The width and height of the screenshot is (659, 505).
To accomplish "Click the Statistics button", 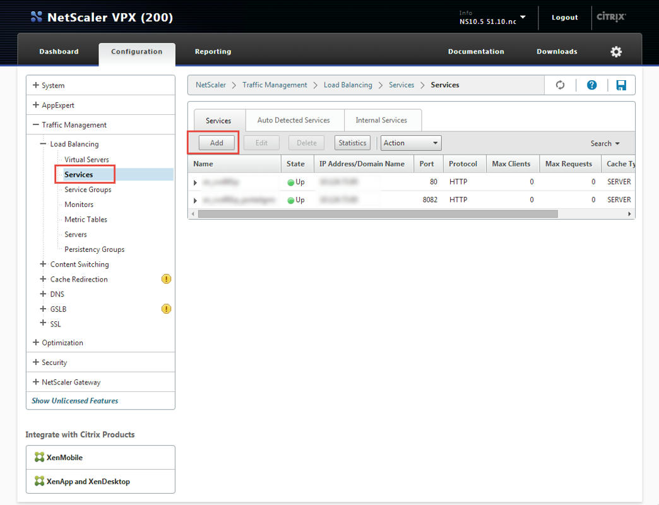I will [352, 143].
